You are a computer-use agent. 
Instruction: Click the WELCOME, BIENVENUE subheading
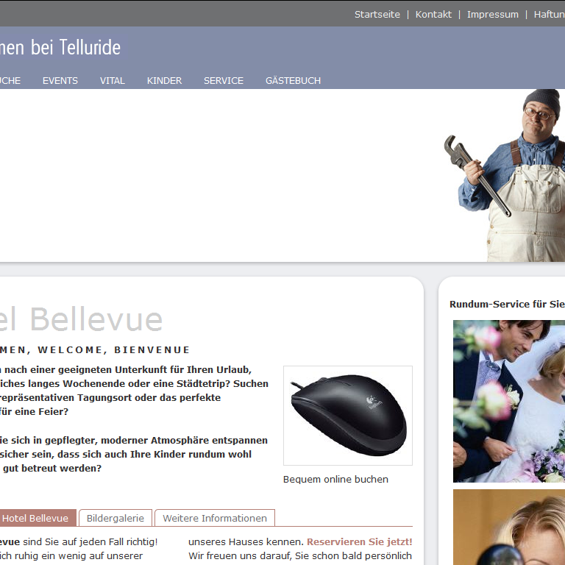tap(113, 350)
